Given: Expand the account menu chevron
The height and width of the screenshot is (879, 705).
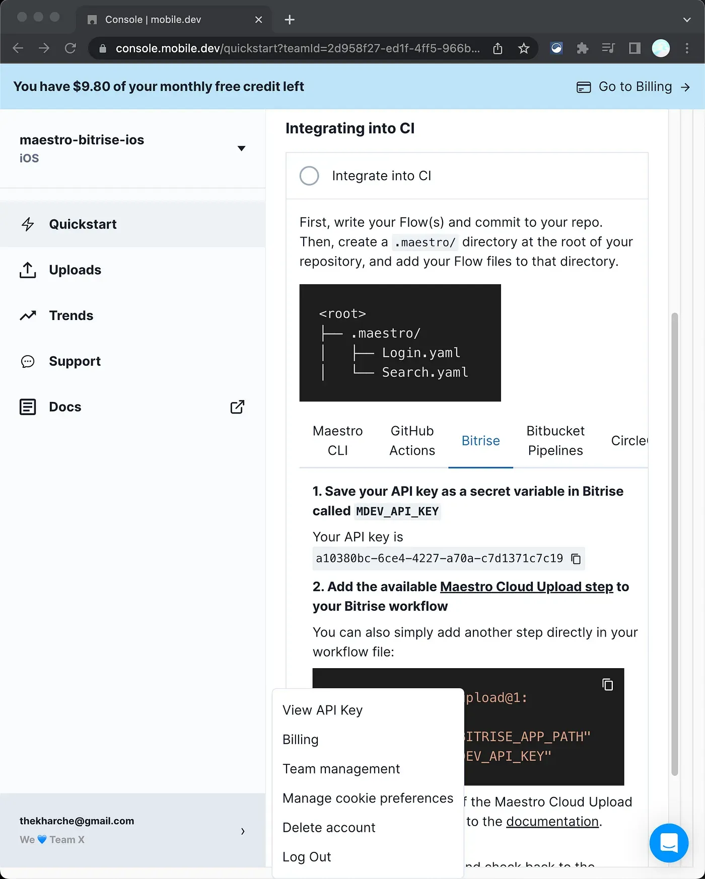Looking at the screenshot, I should click(x=243, y=831).
